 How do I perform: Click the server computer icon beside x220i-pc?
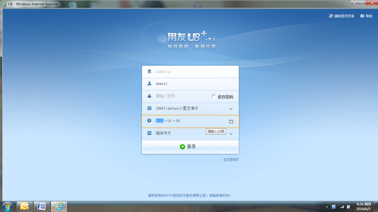tap(149, 71)
